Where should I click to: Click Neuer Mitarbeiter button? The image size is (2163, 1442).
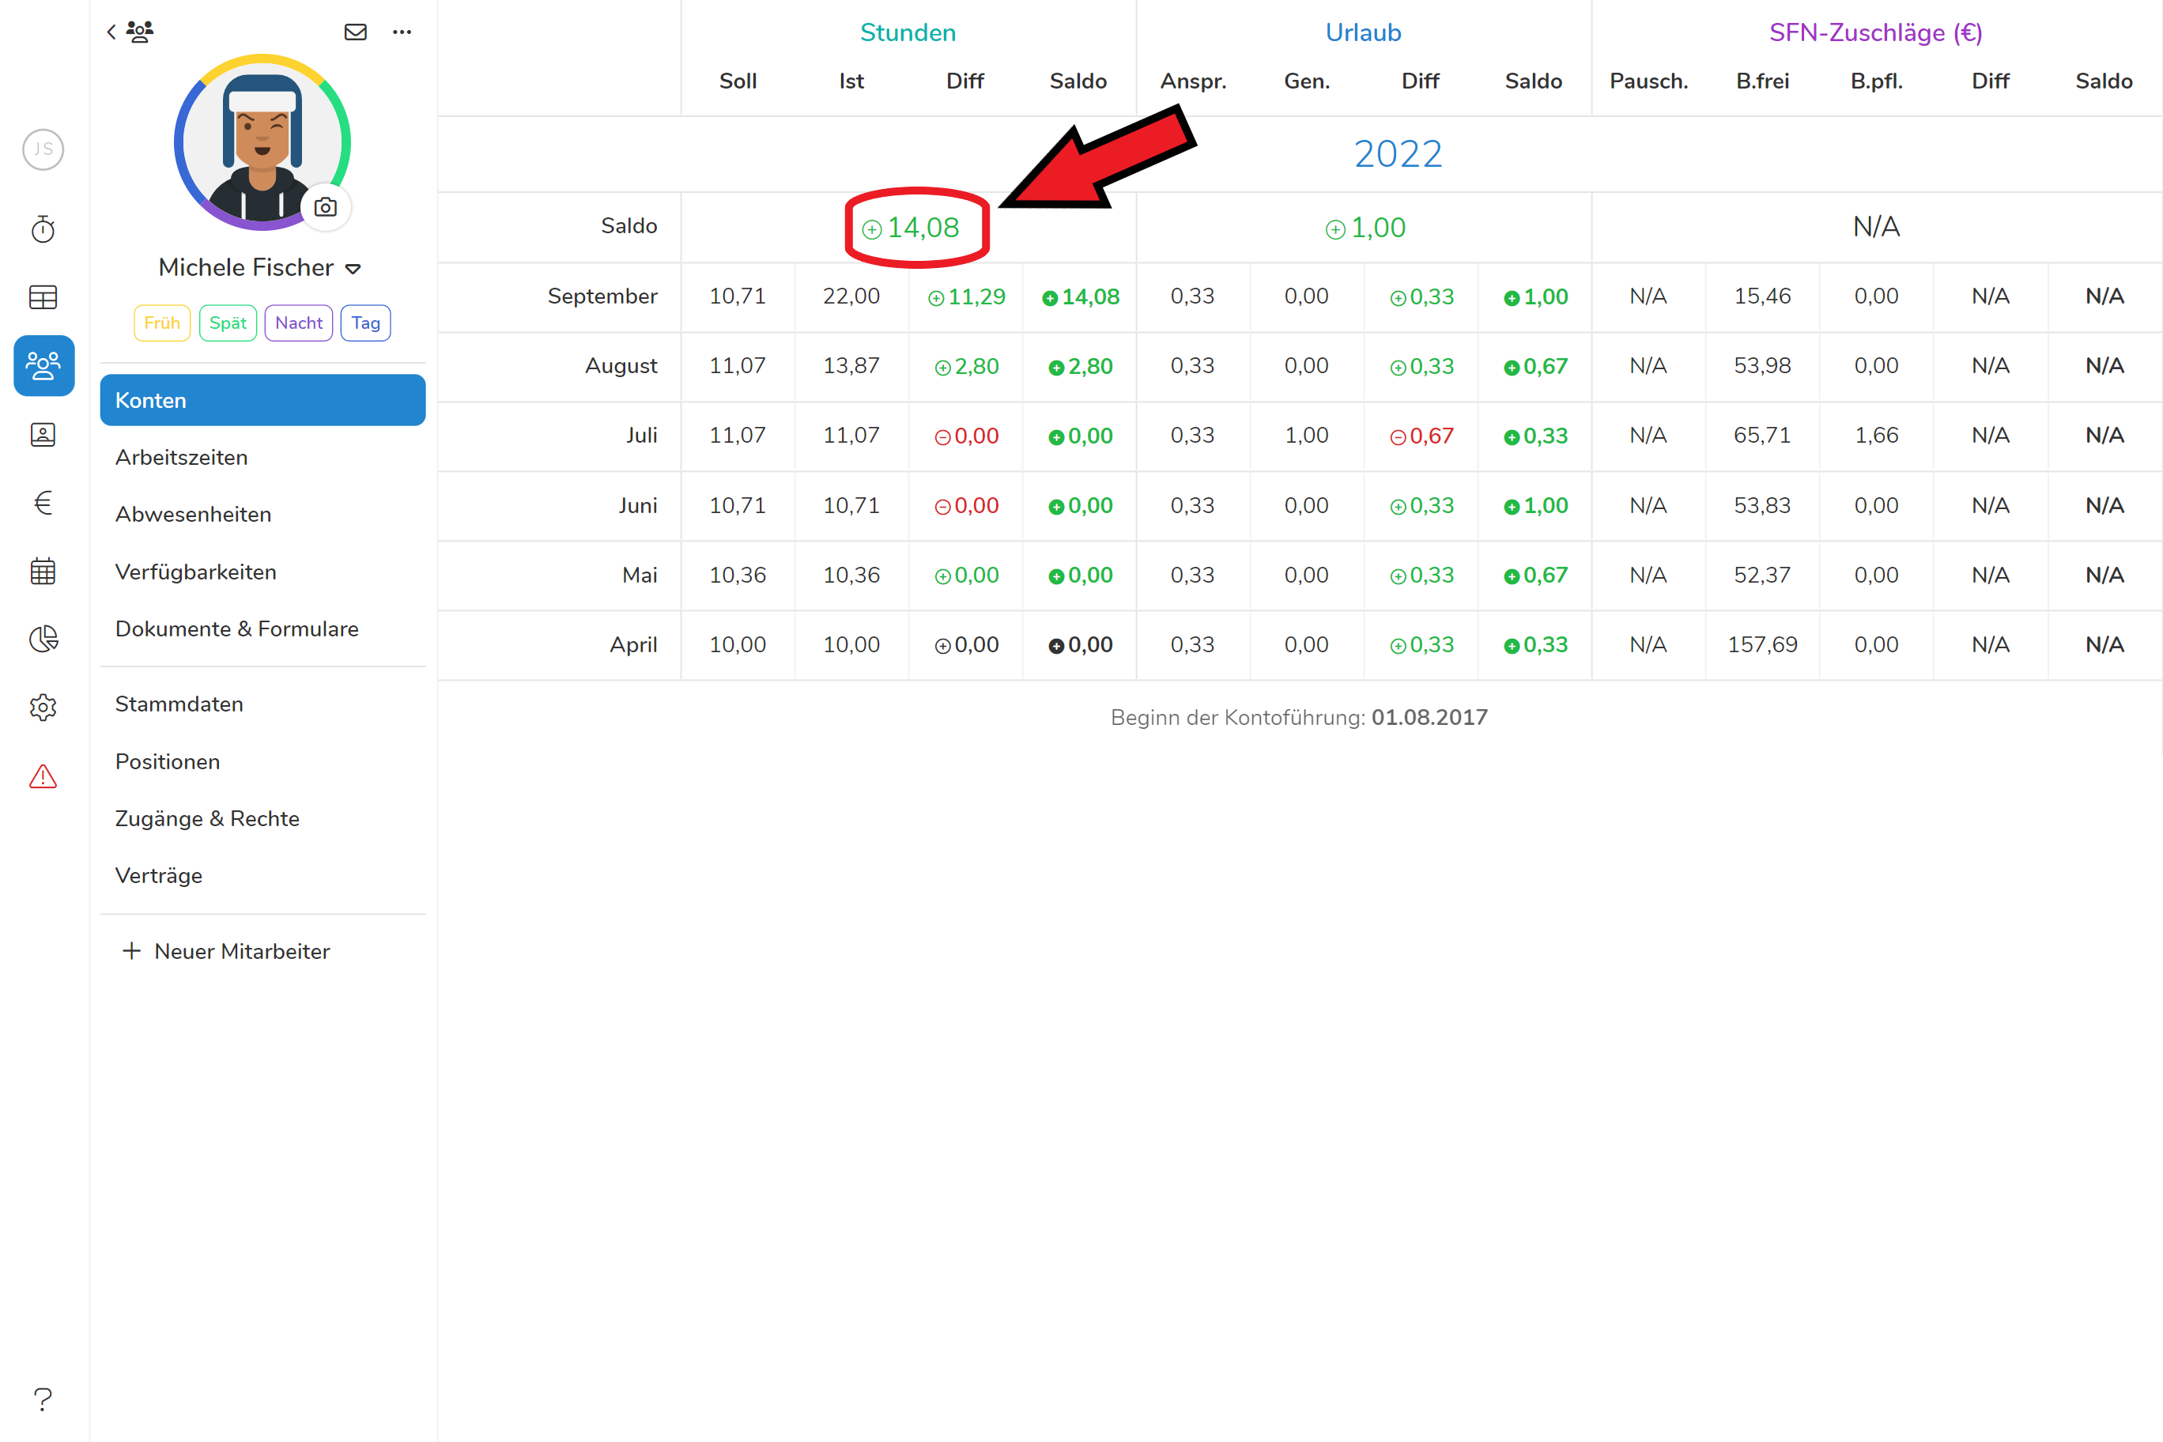pyautogui.click(x=226, y=951)
